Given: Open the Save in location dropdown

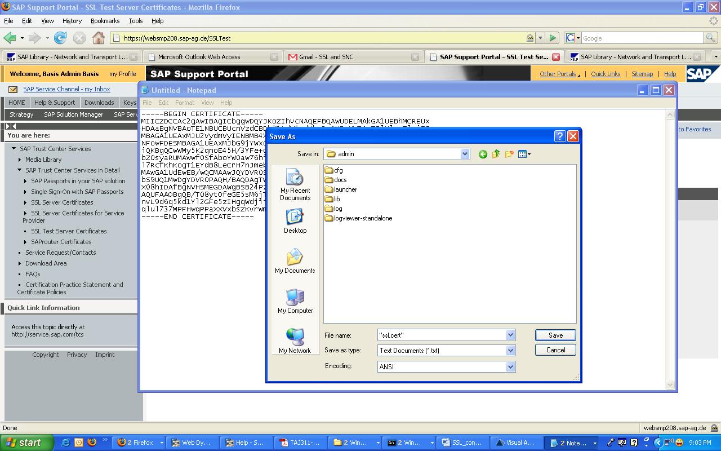Looking at the screenshot, I should click(465, 153).
